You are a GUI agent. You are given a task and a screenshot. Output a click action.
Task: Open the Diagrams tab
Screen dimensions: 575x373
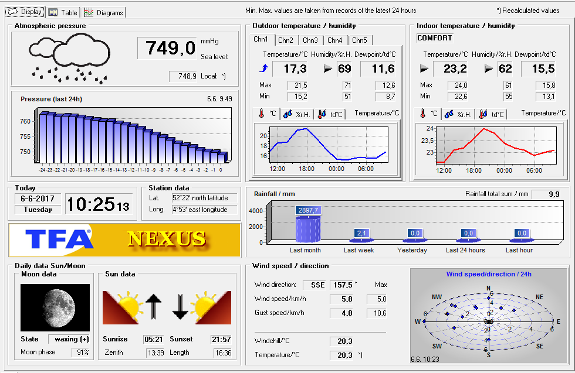(104, 12)
